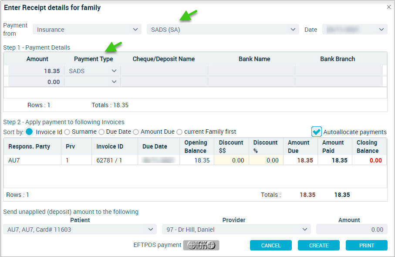Click the Amount column header in Step 1
Image resolution: width=395 pixels, height=257 pixels.
pos(37,59)
